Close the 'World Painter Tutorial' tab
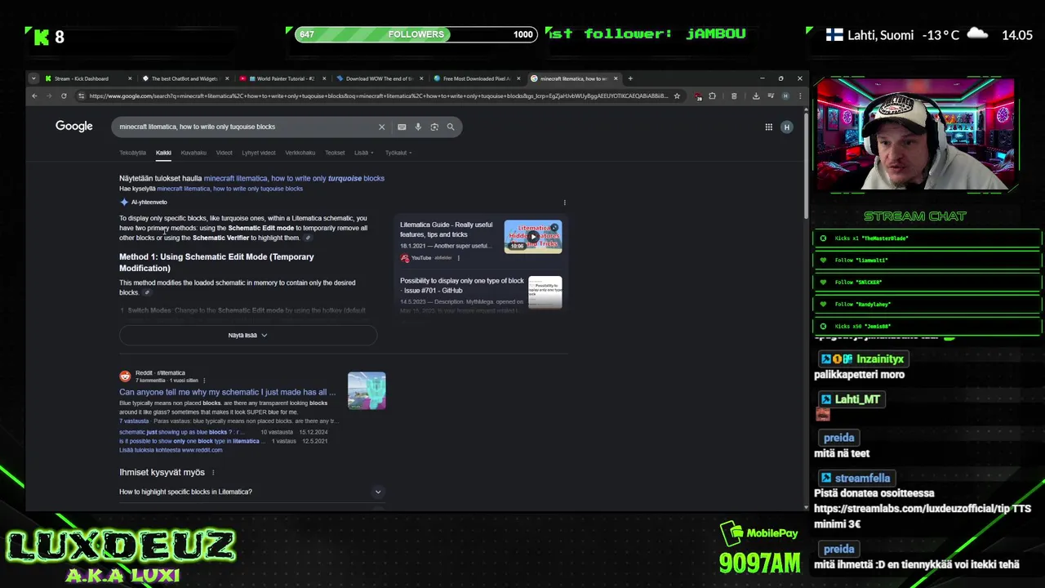 pyautogui.click(x=324, y=78)
